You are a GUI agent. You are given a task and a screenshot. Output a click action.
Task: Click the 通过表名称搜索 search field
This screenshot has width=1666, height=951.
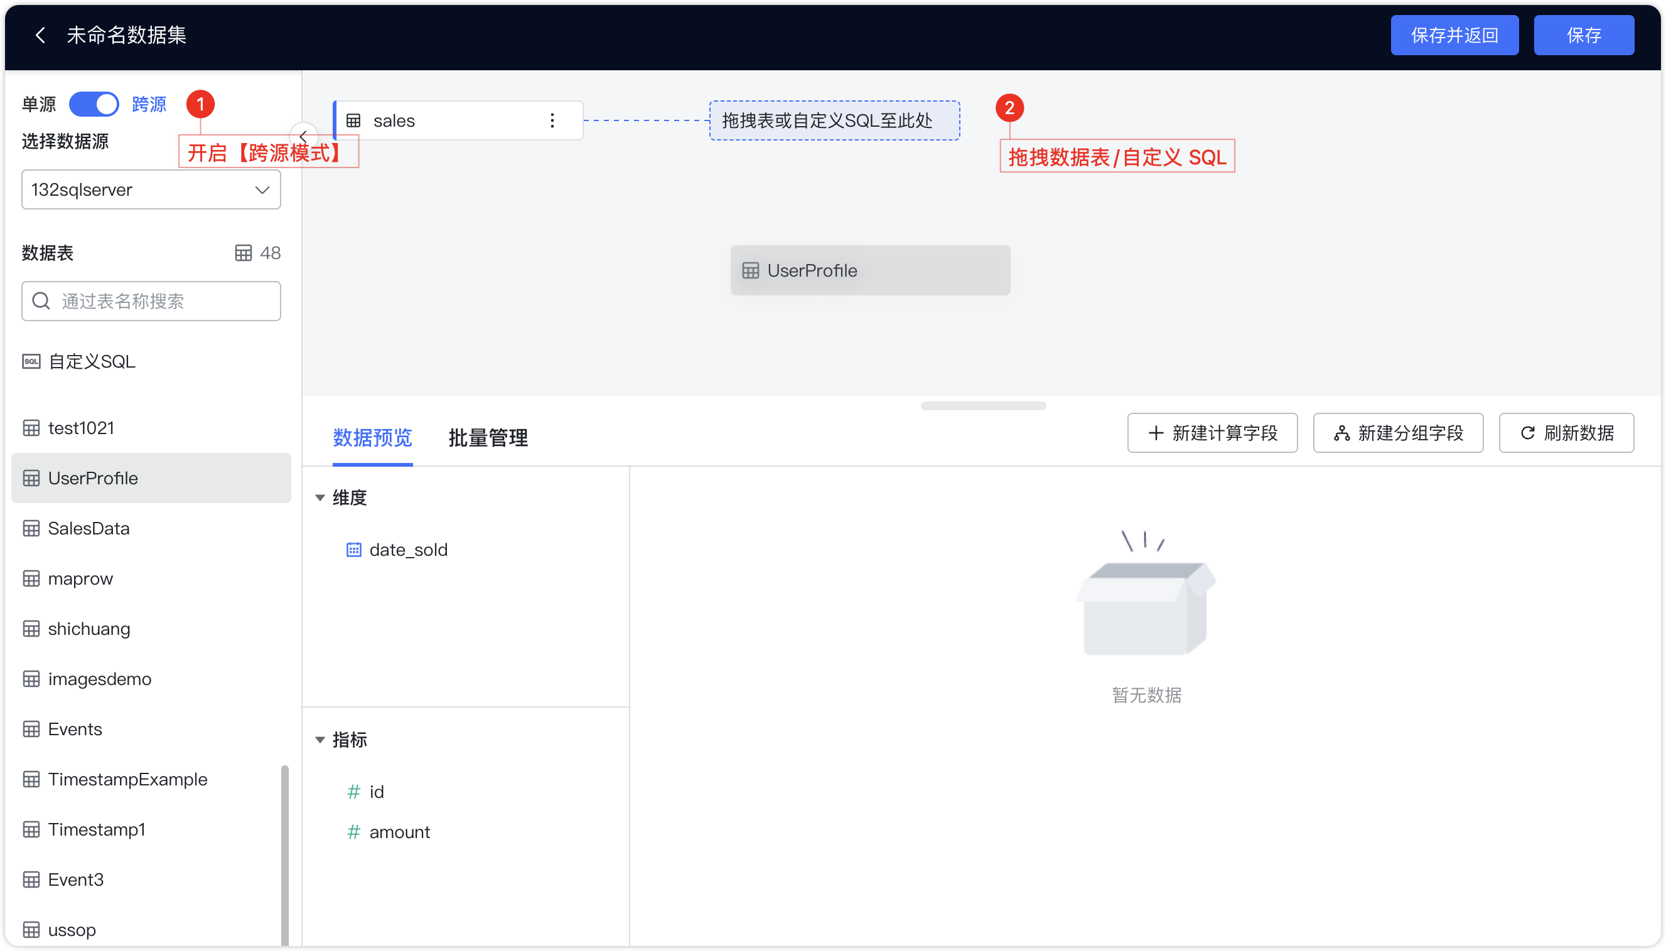[151, 301]
